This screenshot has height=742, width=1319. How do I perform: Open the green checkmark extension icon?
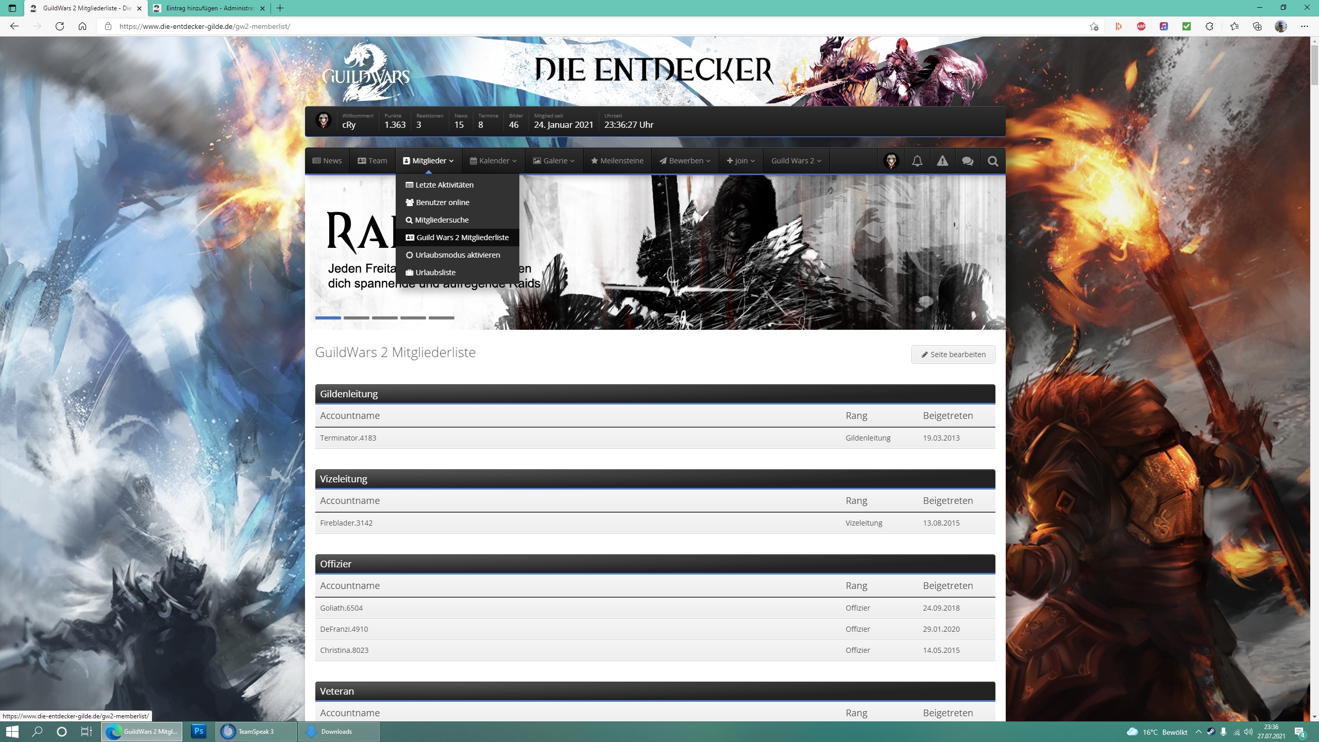tap(1187, 26)
